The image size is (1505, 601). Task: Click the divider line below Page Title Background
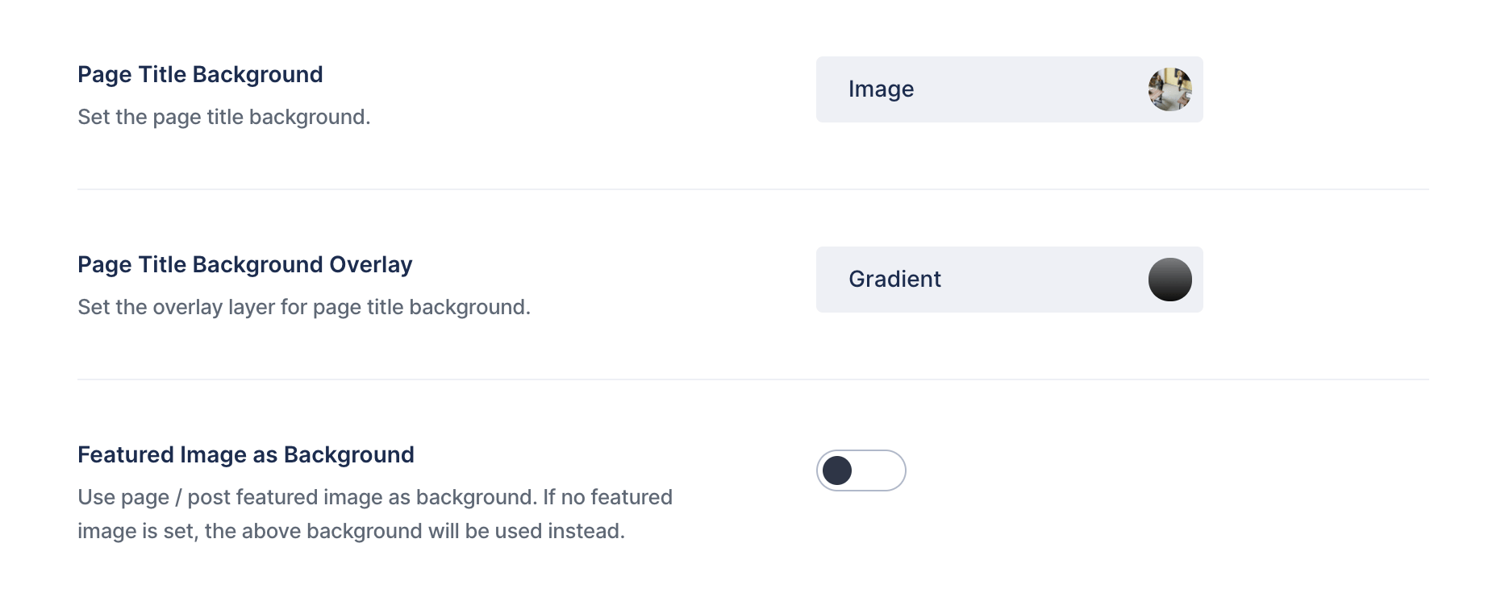[x=752, y=189]
